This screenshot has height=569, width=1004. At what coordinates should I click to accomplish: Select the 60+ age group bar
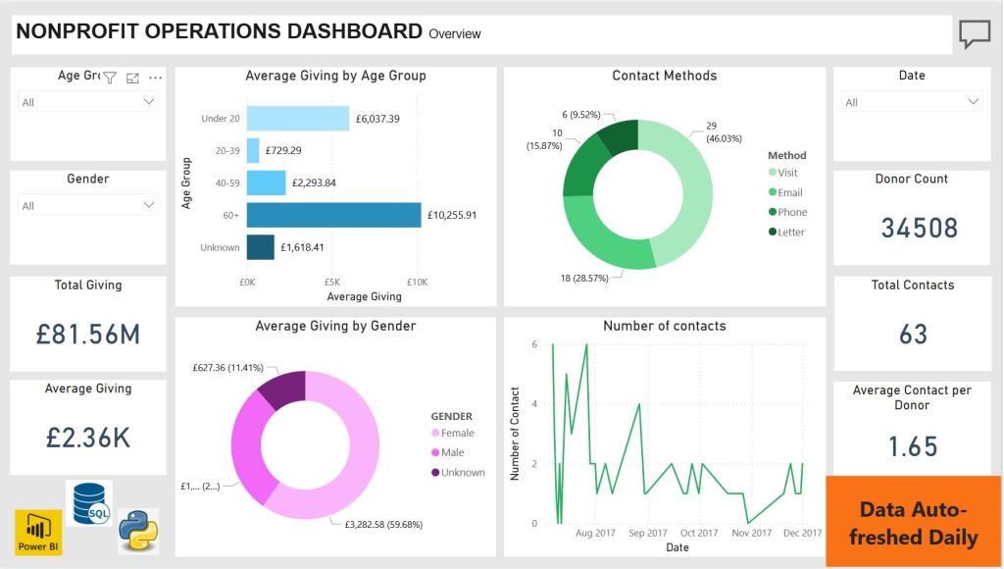point(333,215)
